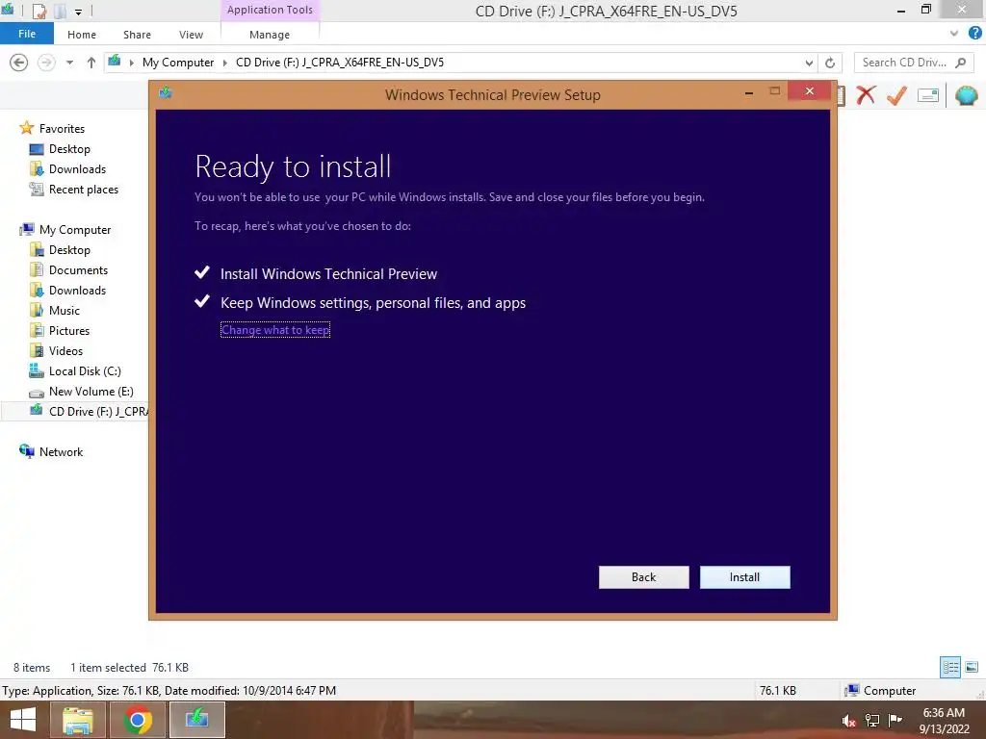This screenshot has width=986, height=739.
Task: Refresh the CD Drive folder view
Action: (830, 63)
